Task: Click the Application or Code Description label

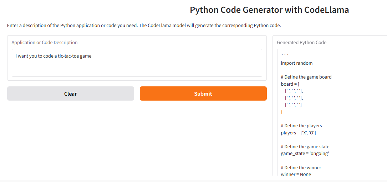Action: point(45,42)
